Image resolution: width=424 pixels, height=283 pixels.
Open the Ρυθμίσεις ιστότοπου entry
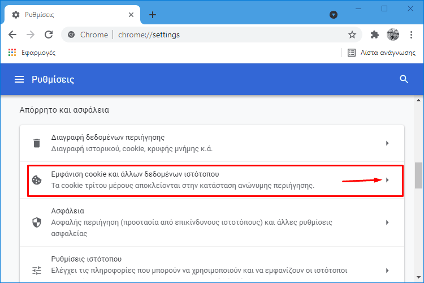(x=212, y=265)
